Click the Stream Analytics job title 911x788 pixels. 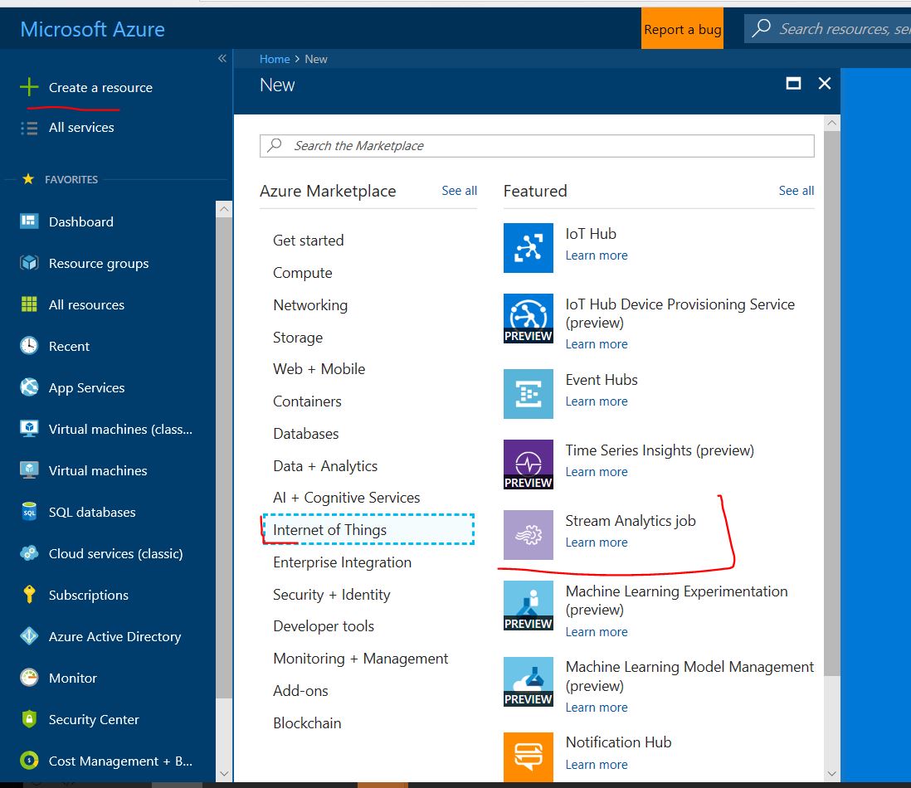point(631,521)
